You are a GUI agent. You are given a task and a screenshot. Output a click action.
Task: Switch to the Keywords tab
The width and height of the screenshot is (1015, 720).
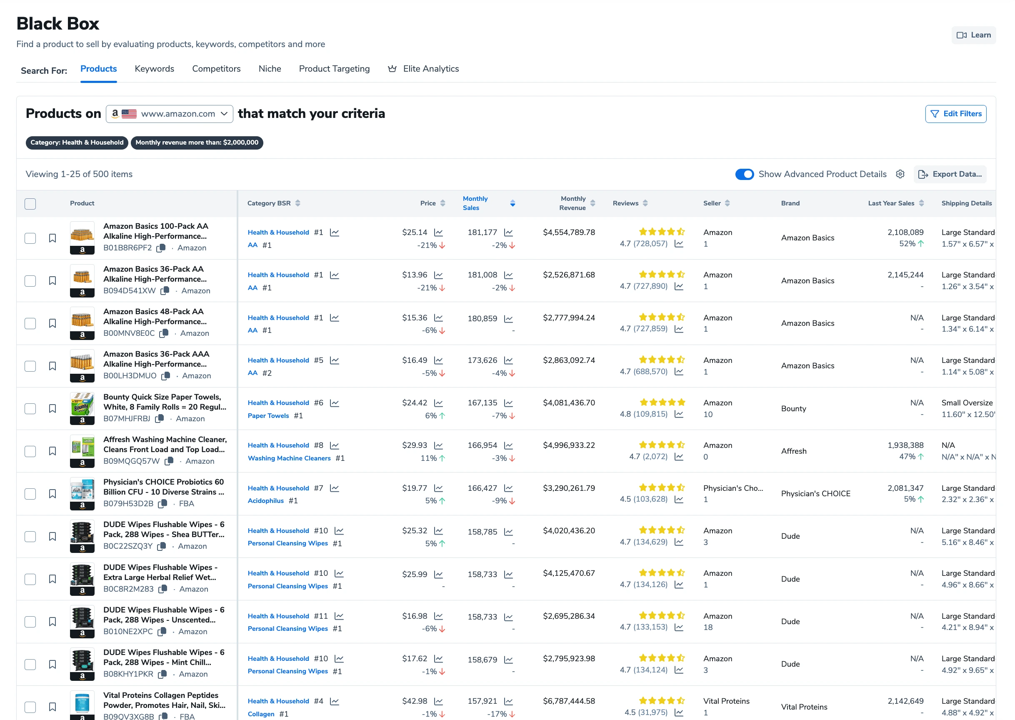click(154, 69)
